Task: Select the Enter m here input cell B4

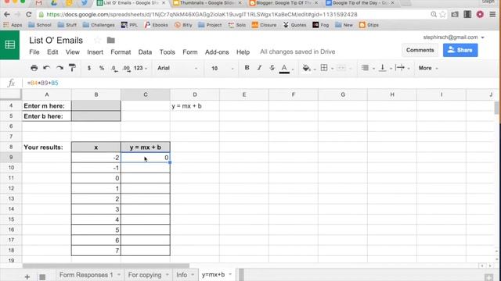Action: click(96, 106)
